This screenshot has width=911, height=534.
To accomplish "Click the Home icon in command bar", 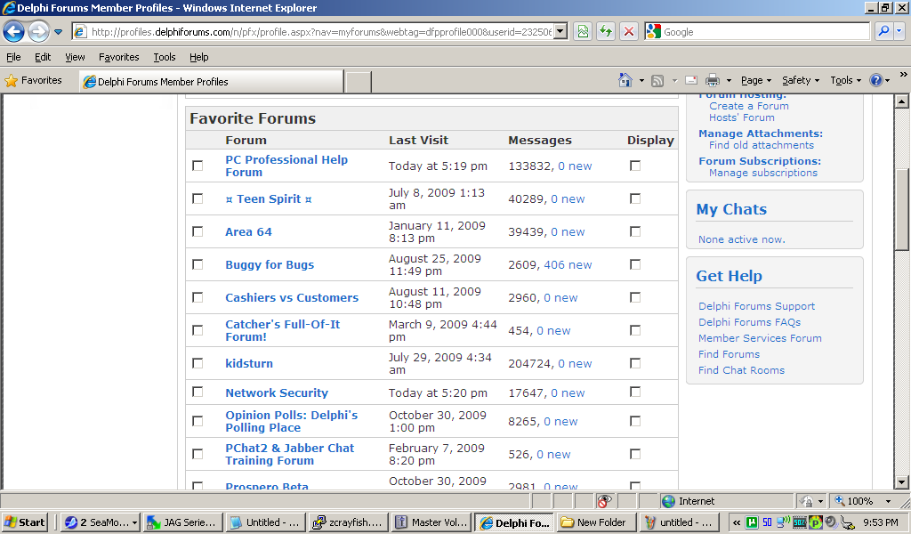I will pyautogui.click(x=625, y=80).
